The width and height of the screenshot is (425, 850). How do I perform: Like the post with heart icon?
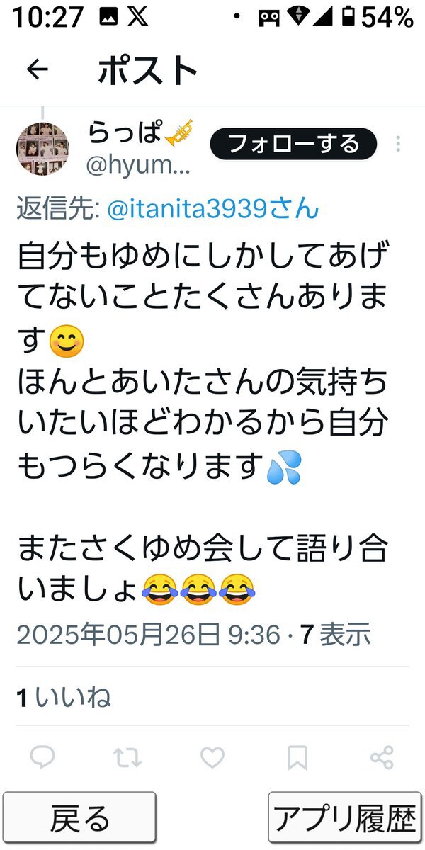[x=212, y=758]
